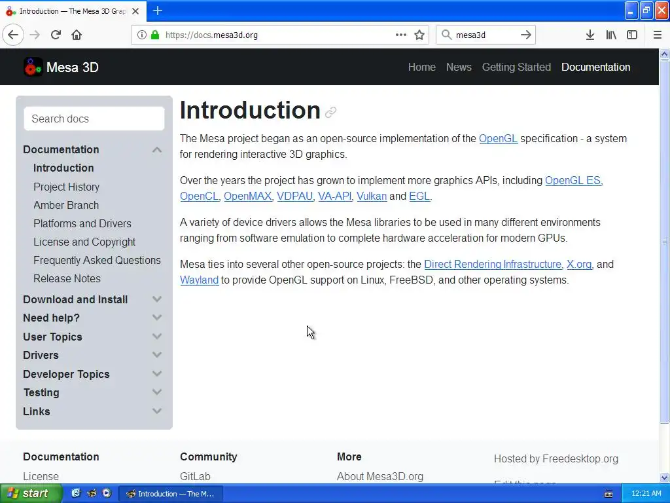Focus the docs.mesa3d.org address bar
This screenshot has width=670, height=503.
coord(280,35)
